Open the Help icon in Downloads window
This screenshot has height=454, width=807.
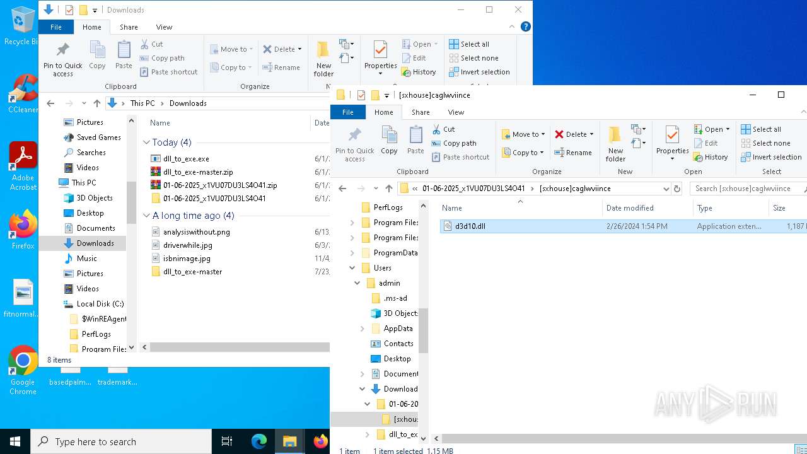(x=525, y=27)
